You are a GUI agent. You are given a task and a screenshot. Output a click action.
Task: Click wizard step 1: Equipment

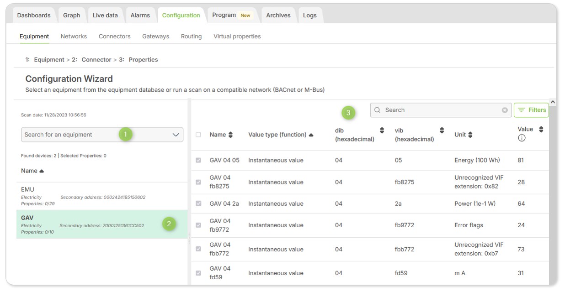[x=45, y=60]
